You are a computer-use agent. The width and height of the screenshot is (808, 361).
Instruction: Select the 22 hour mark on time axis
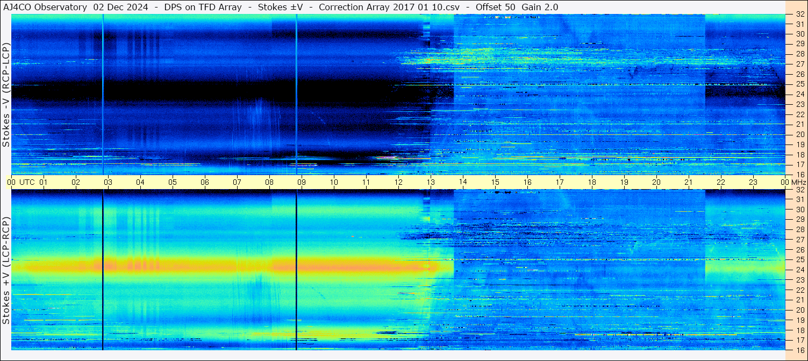[x=721, y=182]
